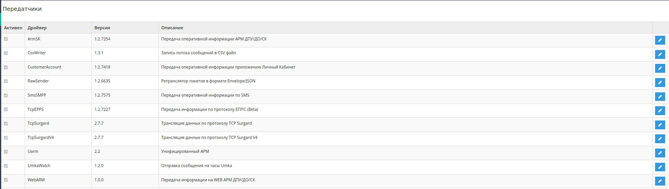Screen dimensions: 669x189
Task: Edit the CustomerAccount transmitter
Action: tap(660, 68)
